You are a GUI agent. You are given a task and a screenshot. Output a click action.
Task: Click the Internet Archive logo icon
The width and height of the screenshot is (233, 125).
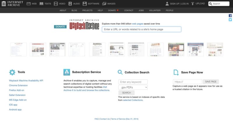[4, 4]
